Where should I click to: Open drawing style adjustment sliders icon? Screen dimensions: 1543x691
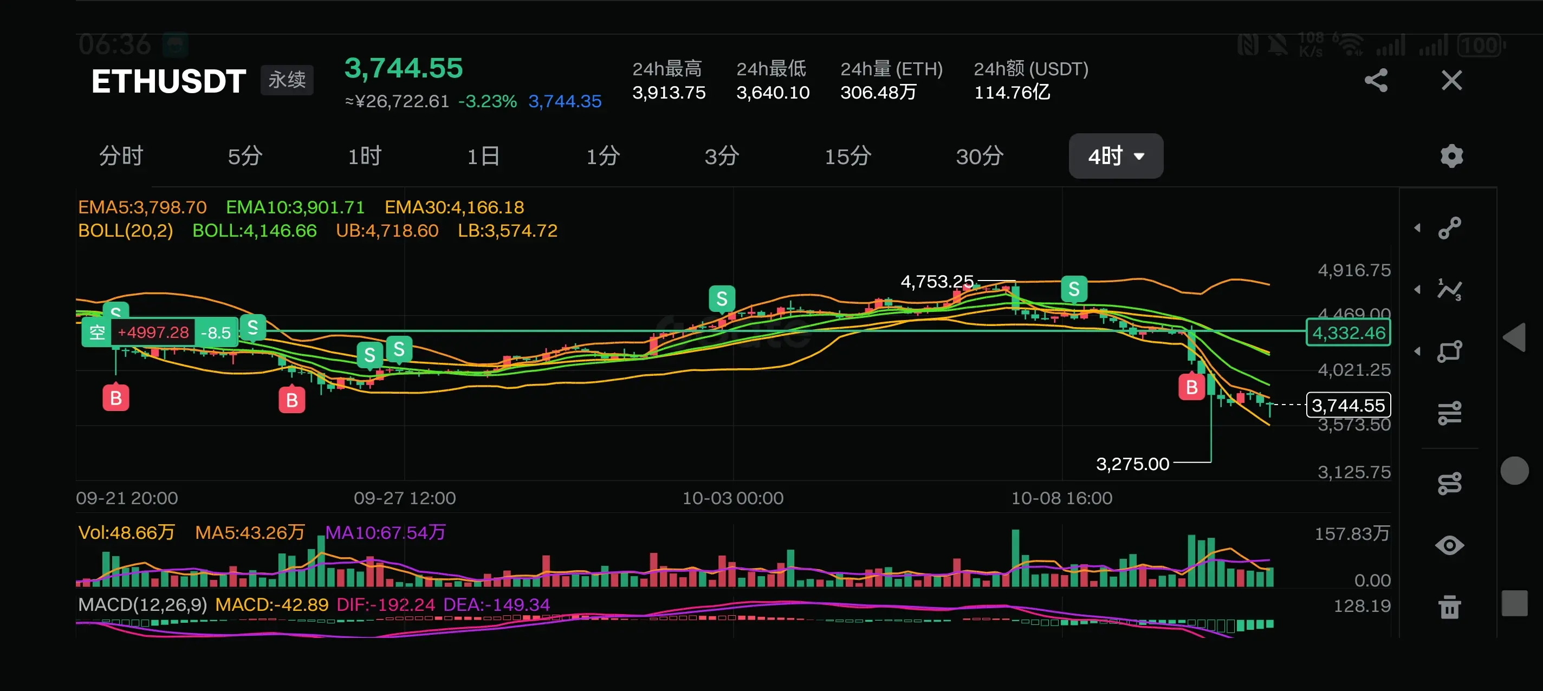(1450, 413)
